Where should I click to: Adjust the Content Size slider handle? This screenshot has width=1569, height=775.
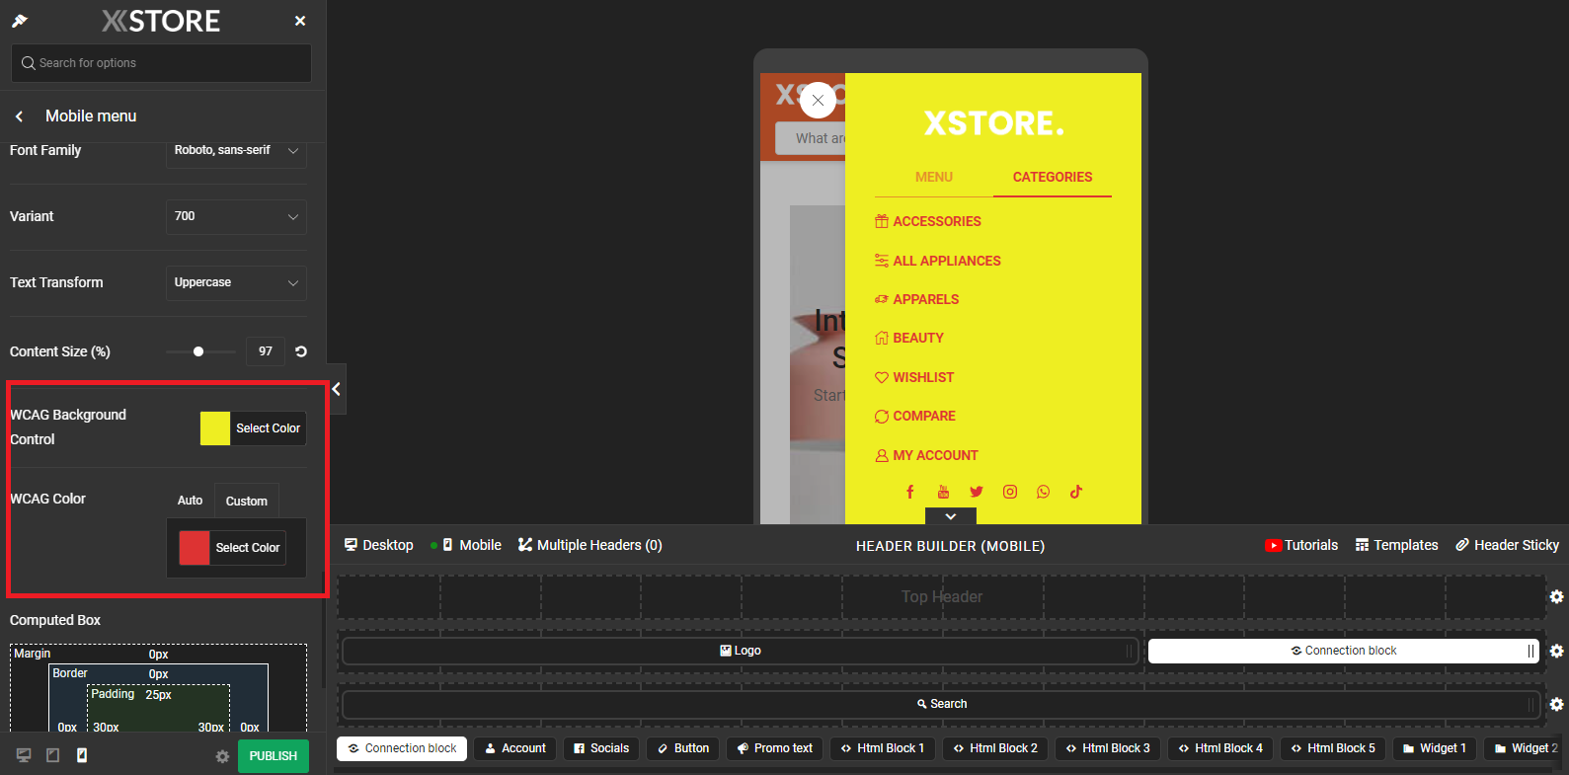(x=198, y=351)
